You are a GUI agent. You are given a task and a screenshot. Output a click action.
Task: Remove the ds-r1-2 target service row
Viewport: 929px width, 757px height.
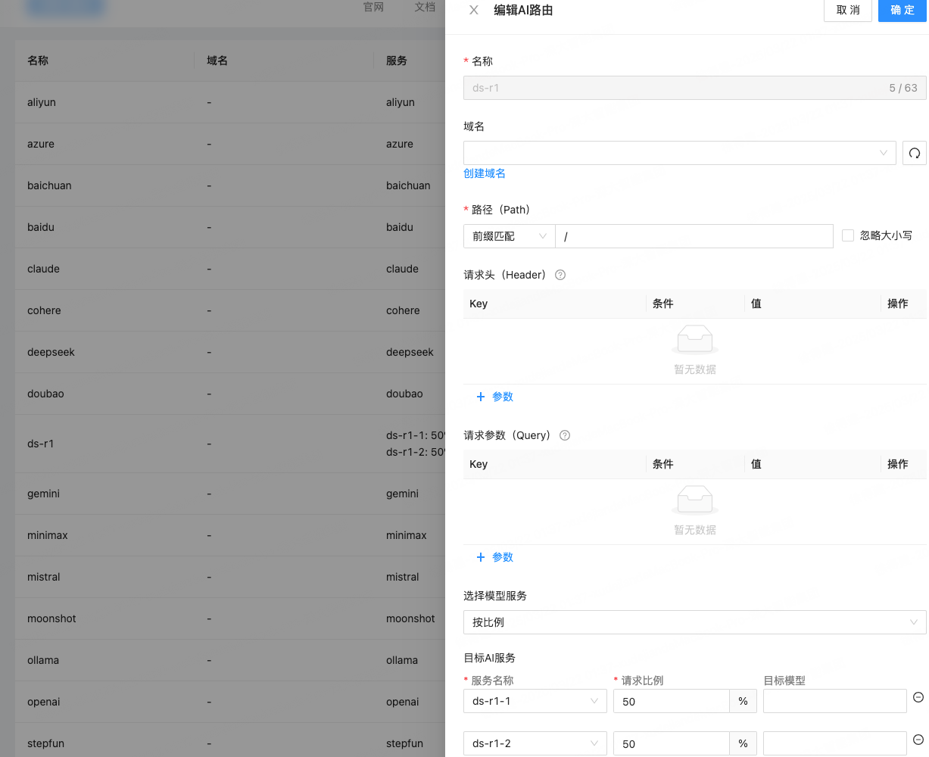point(918,740)
